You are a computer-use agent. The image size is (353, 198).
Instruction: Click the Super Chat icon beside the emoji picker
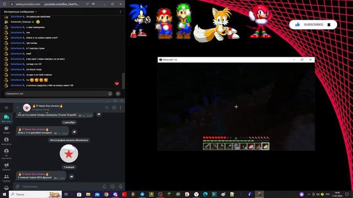tap(118, 94)
